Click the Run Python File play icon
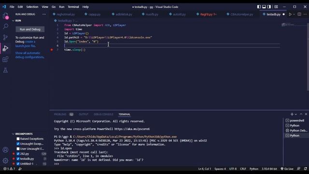 coord(290,14)
